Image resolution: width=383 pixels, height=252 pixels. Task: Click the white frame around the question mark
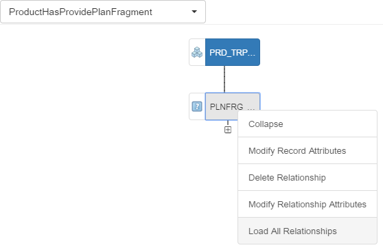tap(197, 106)
